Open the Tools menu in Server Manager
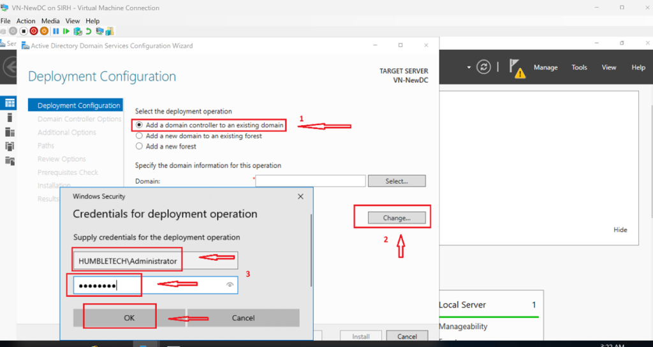The width and height of the screenshot is (653, 347). click(x=579, y=68)
